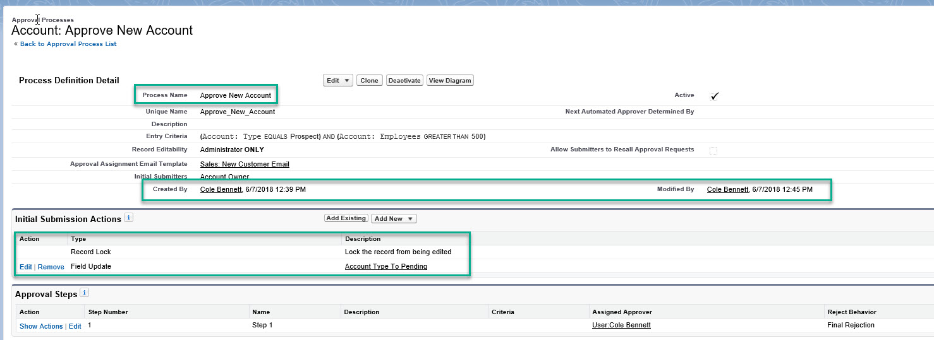Click the Add Existing button
This screenshot has width=934, height=340.
pos(346,218)
